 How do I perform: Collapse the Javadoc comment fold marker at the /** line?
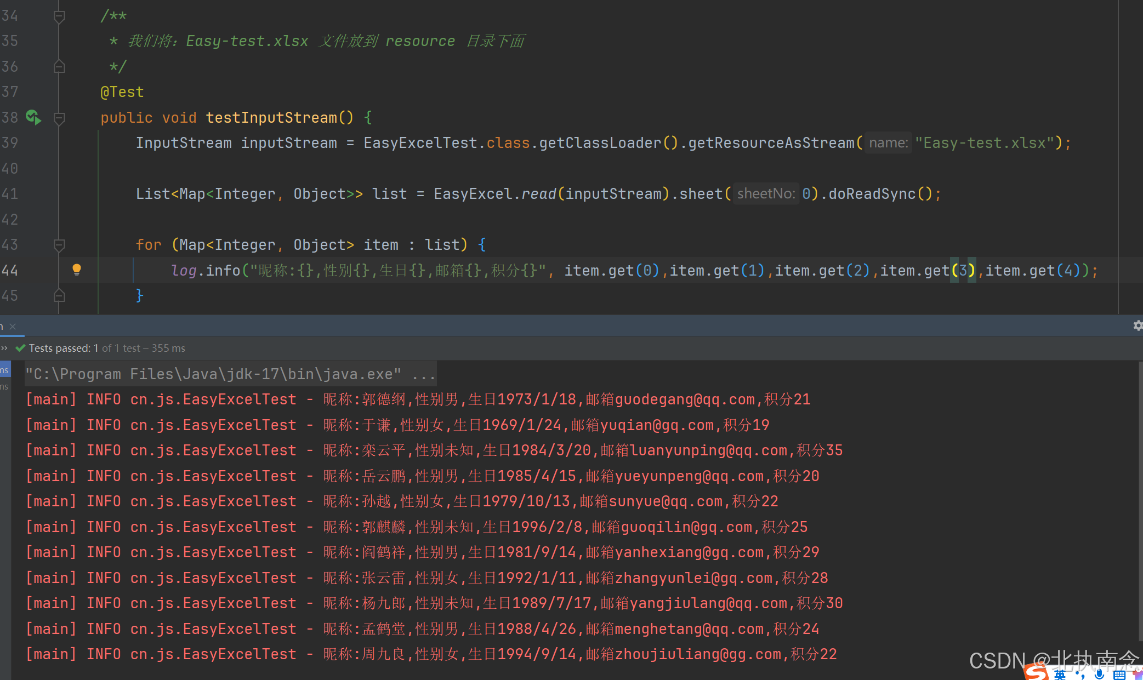tap(60, 16)
